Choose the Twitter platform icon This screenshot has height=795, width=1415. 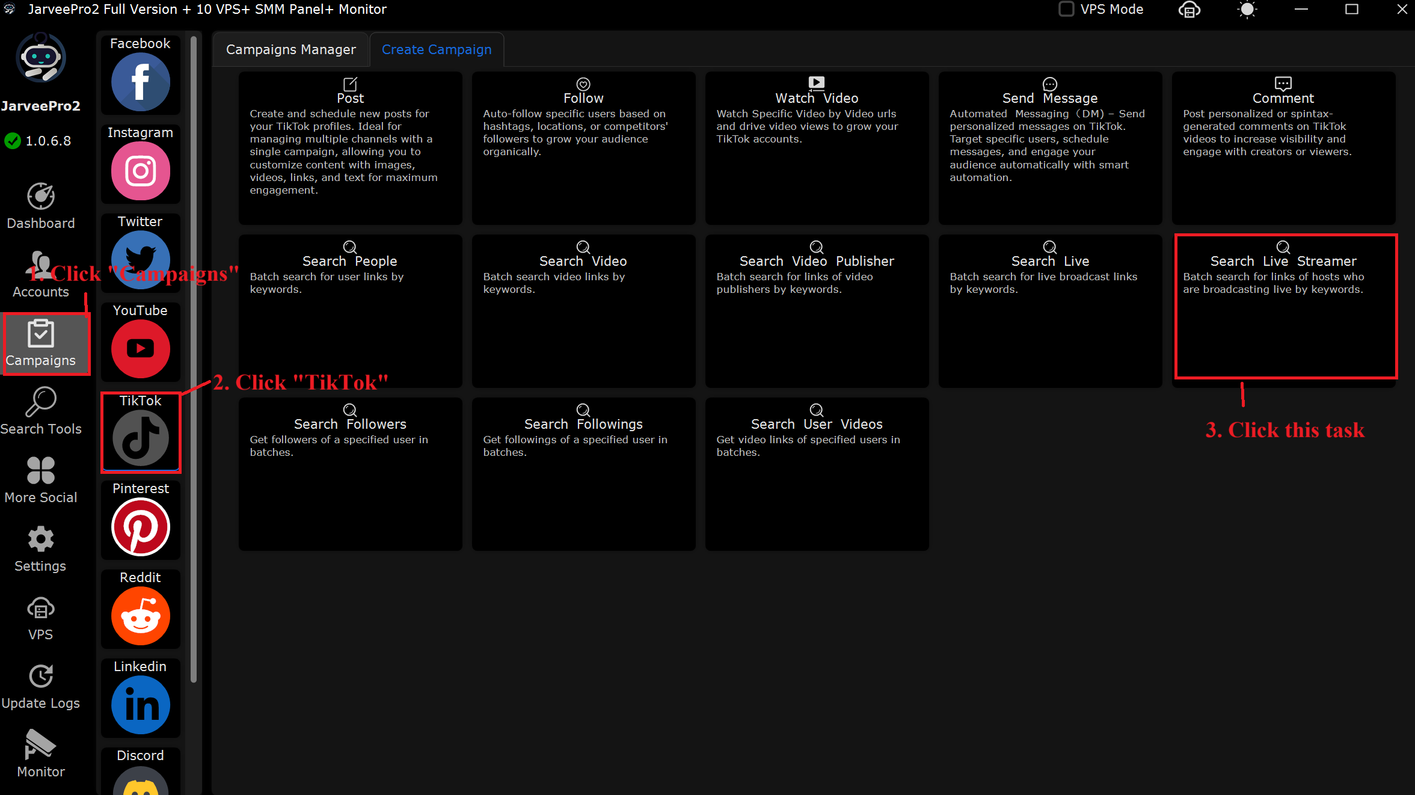[140, 260]
